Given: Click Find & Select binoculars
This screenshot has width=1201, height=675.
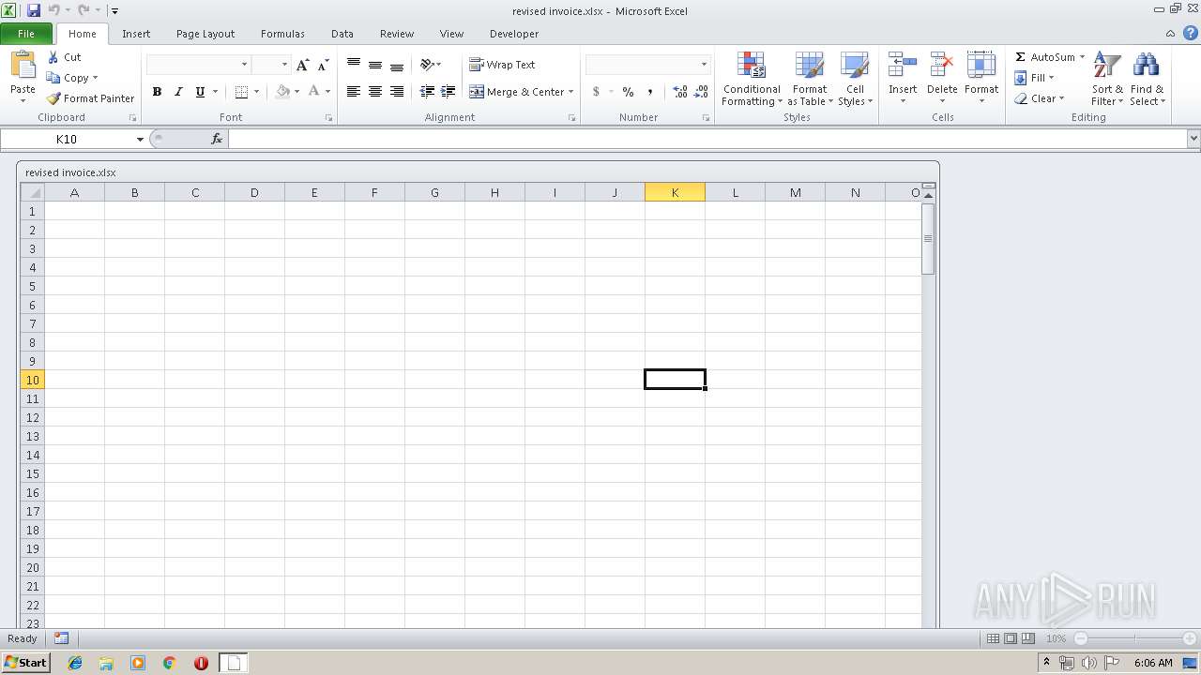Looking at the screenshot, I should coord(1147,66).
